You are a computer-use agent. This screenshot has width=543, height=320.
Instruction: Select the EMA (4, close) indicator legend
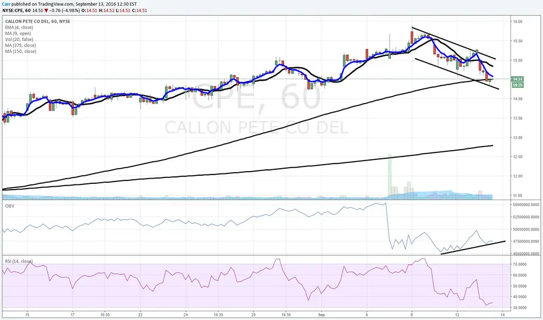[19, 27]
